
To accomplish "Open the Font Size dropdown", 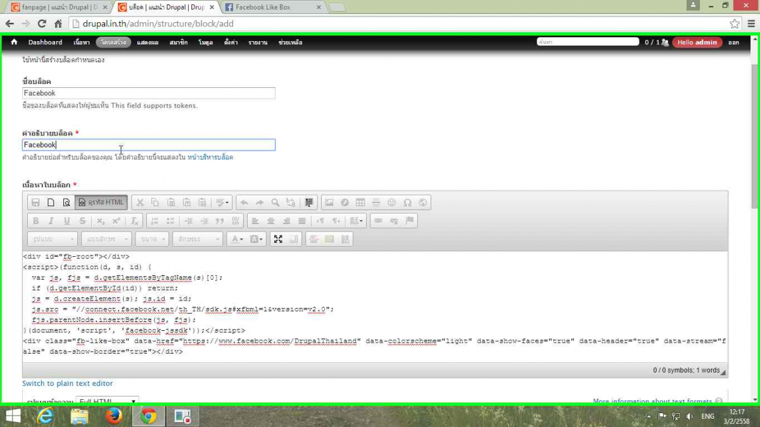I will click(x=153, y=239).
